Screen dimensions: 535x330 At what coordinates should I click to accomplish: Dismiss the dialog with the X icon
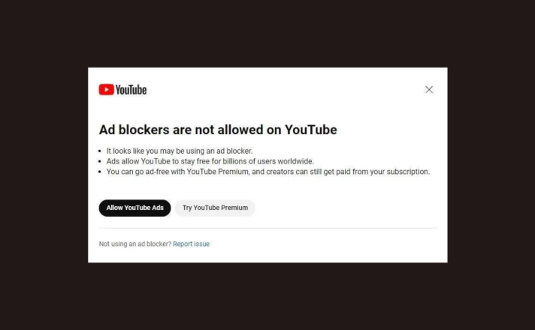[x=429, y=89]
